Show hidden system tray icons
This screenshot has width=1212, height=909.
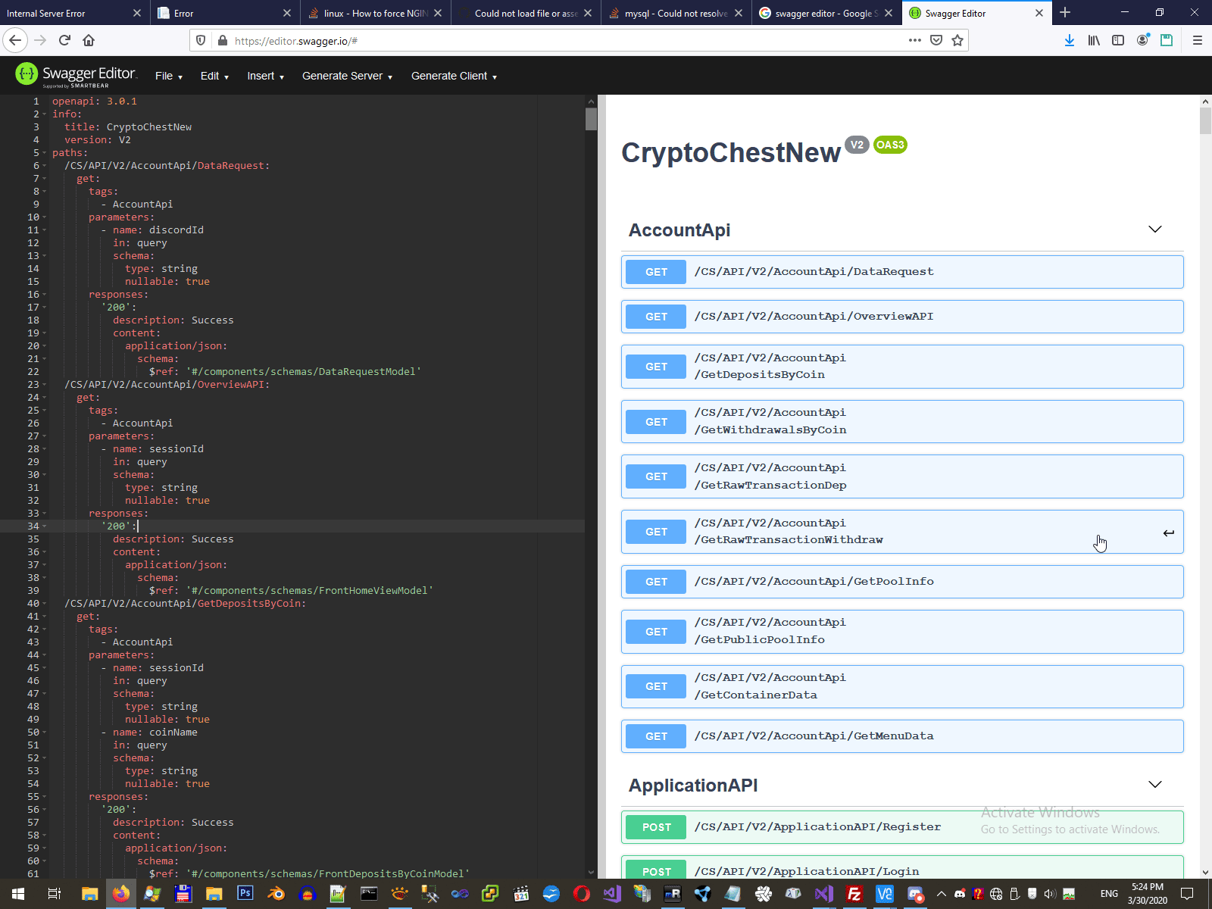coord(942,894)
